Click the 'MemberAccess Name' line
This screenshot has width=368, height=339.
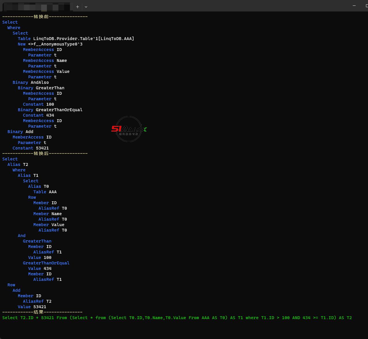[45, 60]
